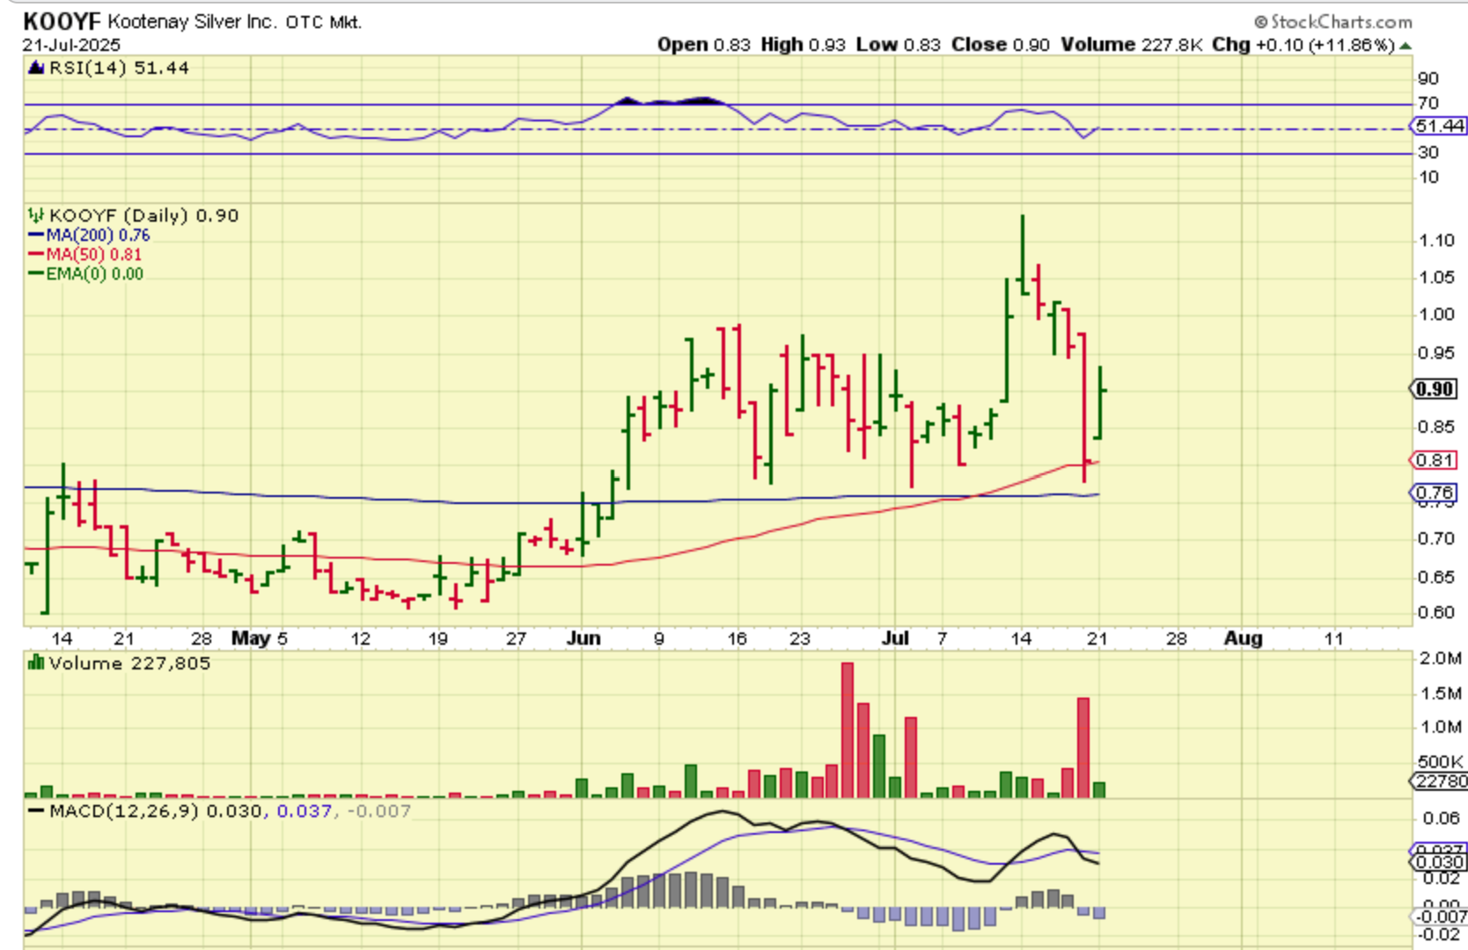The image size is (1468, 950).
Task: Click the 0.60 price axis label
Action: (1436, 612)
